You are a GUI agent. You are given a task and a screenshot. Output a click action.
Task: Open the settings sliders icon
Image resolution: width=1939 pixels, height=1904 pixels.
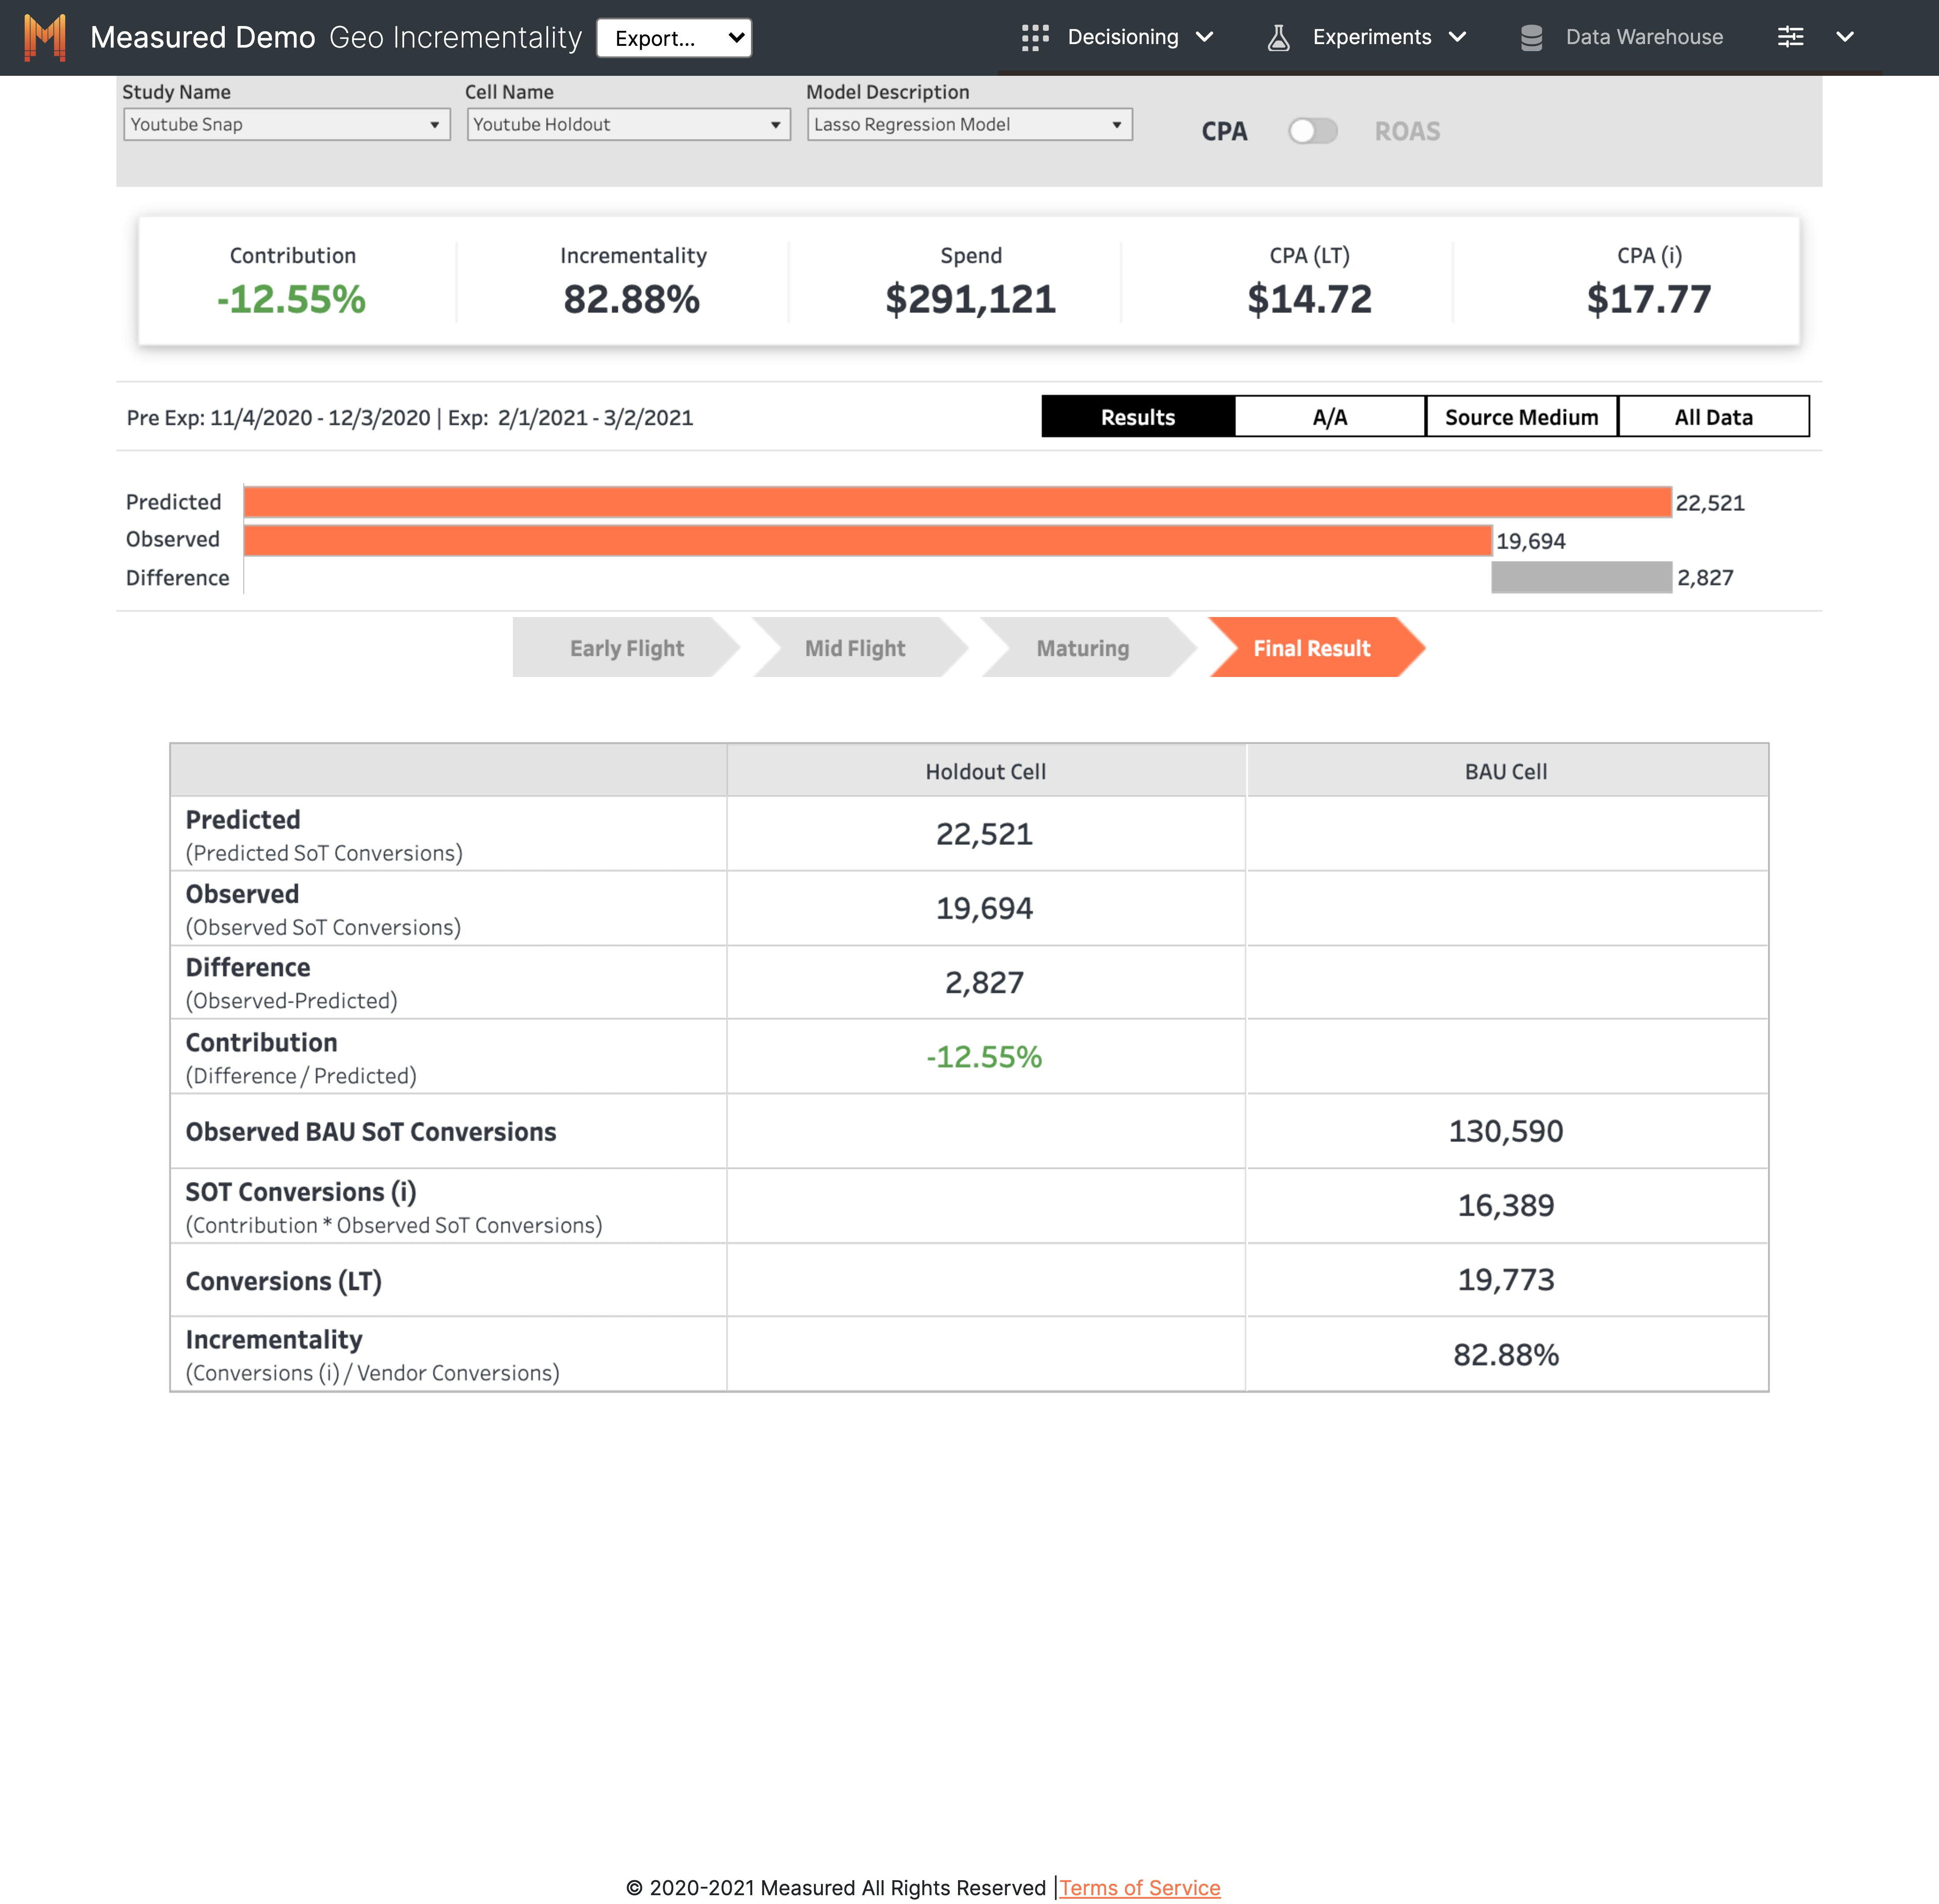(1790, 37)
